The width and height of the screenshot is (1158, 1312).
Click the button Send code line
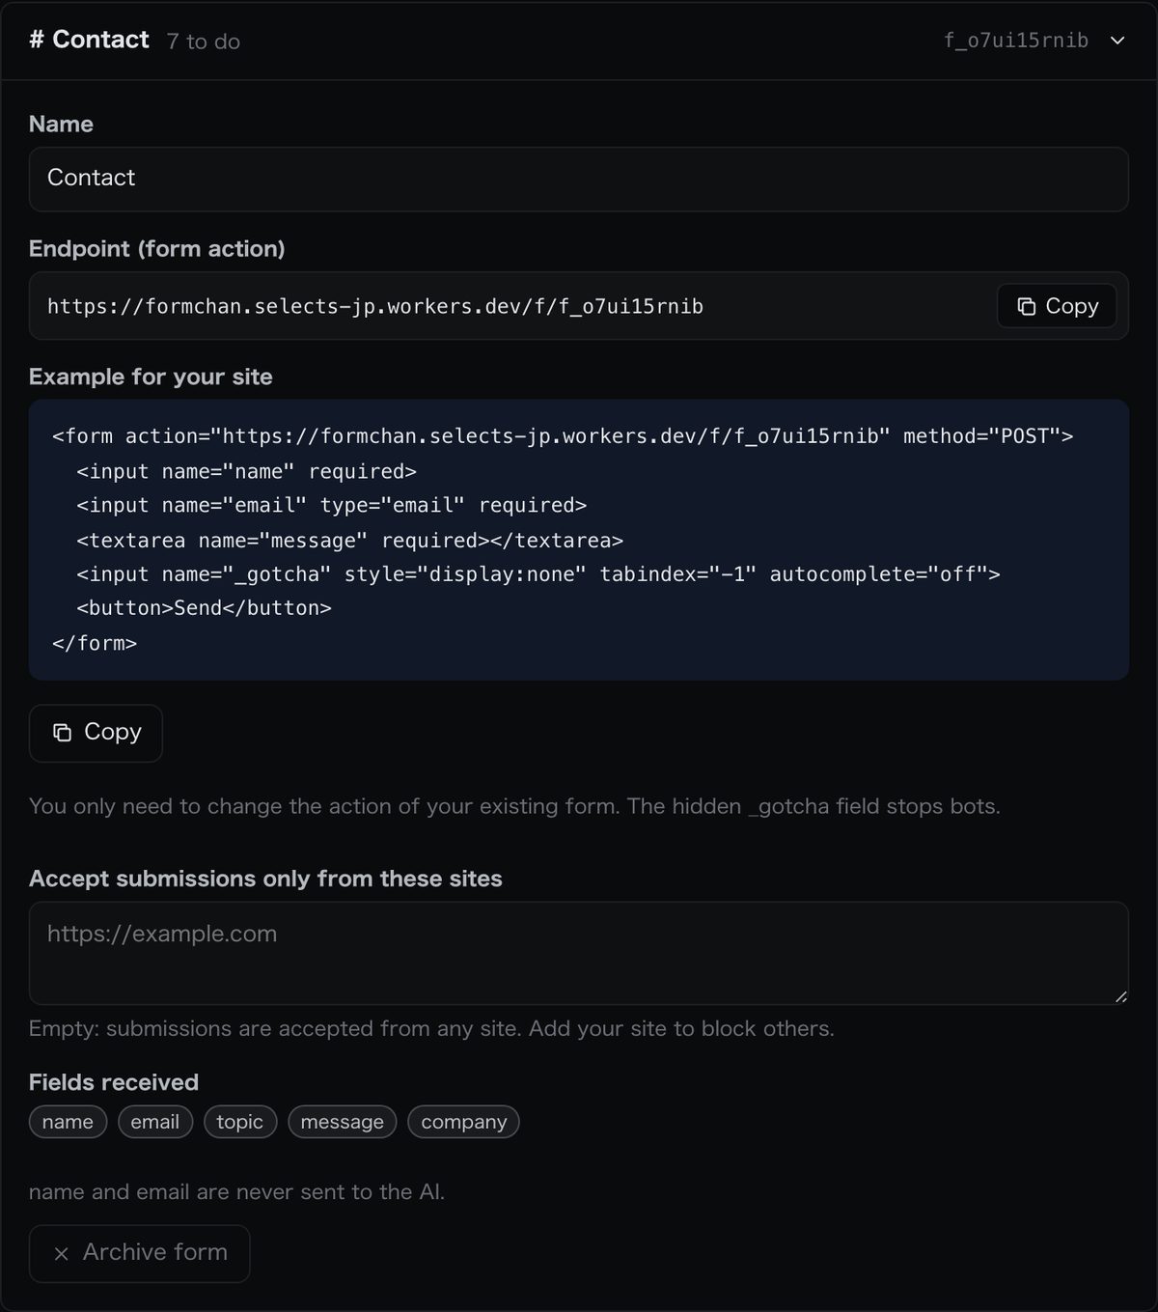pos(204,608)
